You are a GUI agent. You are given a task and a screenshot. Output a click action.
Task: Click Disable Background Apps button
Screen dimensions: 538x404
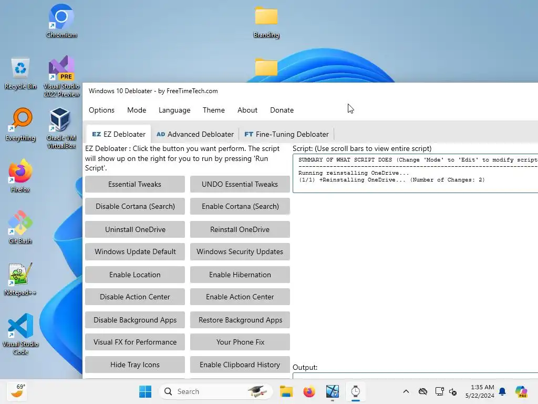(x=135, y=320)
